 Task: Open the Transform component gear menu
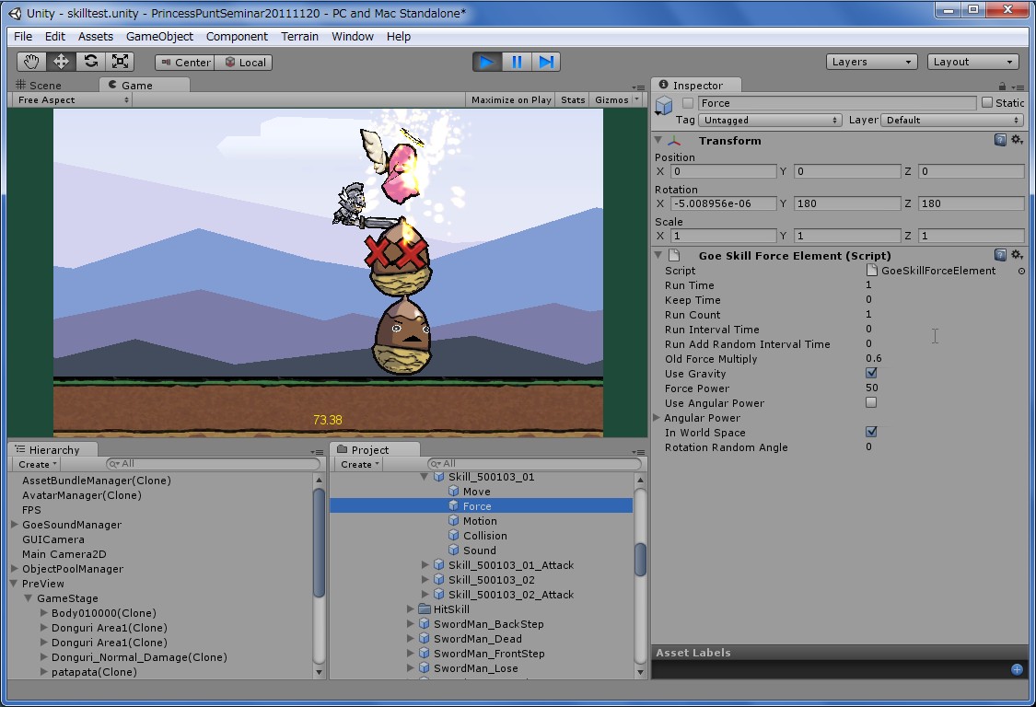1017,140
